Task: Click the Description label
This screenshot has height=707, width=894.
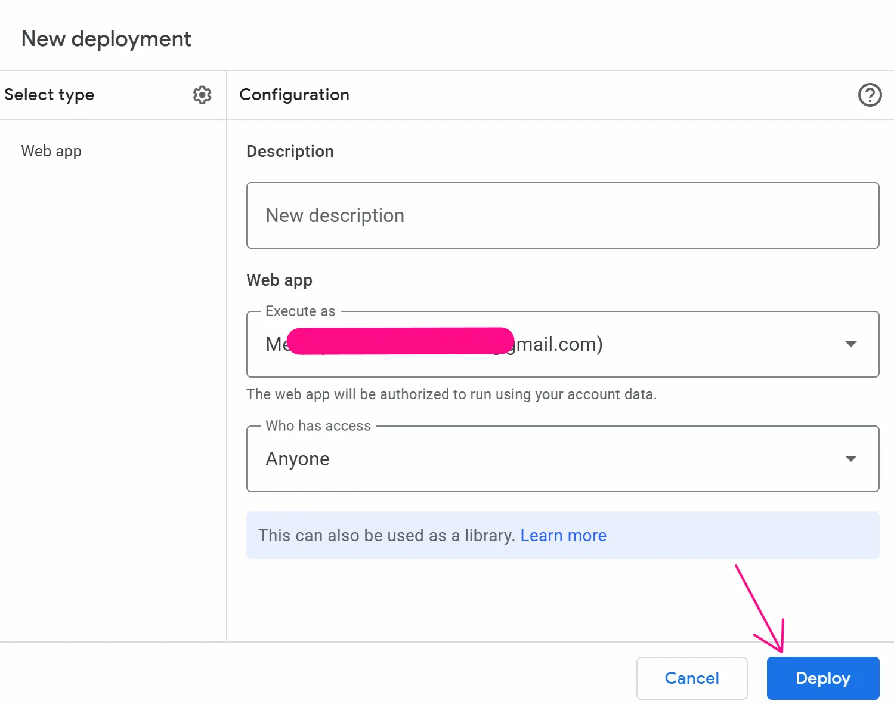Action: click(x=290, y=152)
